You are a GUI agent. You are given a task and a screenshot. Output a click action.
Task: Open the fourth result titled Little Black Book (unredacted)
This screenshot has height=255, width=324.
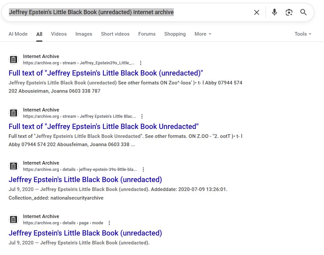(85, 233)
